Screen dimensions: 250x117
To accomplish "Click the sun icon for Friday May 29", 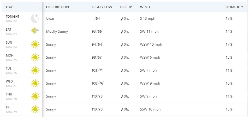I will pyautogui.click(x=35, y=109).
